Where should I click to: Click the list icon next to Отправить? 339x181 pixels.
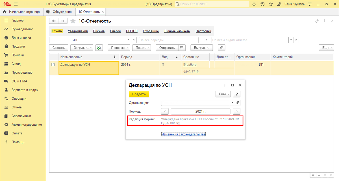[x=182, y=48]
